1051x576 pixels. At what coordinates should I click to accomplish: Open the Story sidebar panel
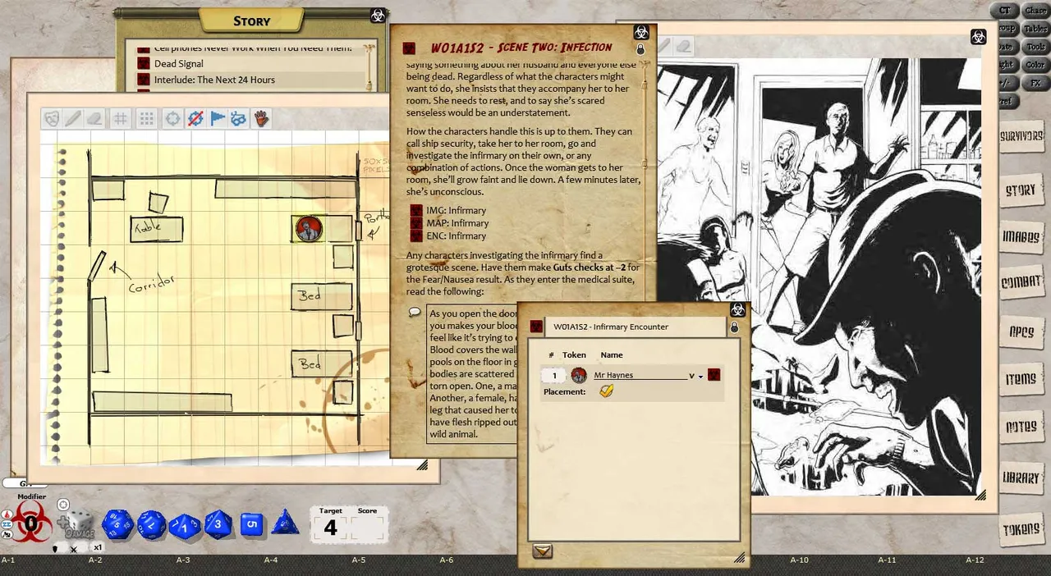[1021, 190]
